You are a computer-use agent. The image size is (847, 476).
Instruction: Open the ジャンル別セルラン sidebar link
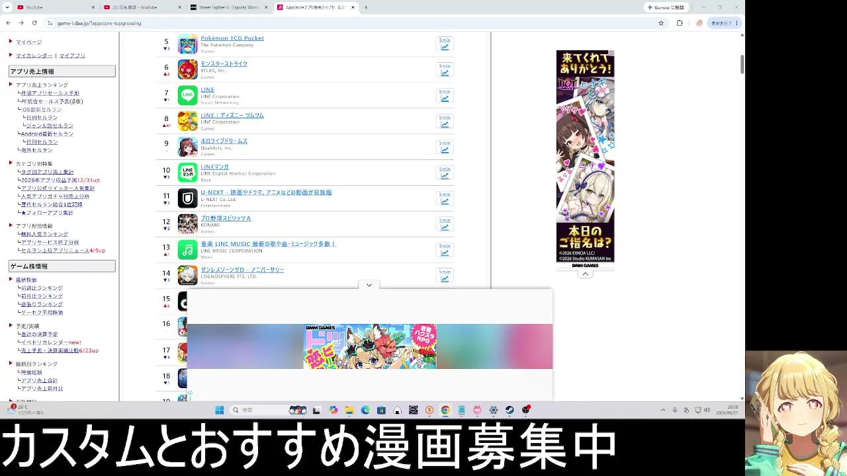click(50, 126)
